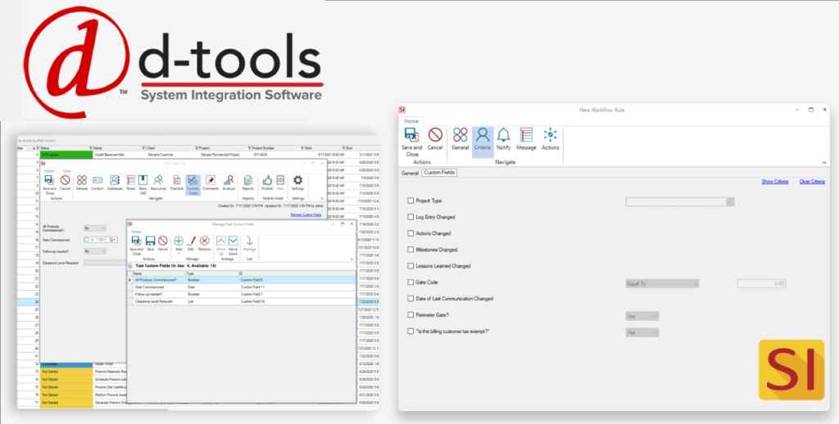Open General icon in Edit Task ribbon
Viewport: 839px width, 424px height.
82,183
